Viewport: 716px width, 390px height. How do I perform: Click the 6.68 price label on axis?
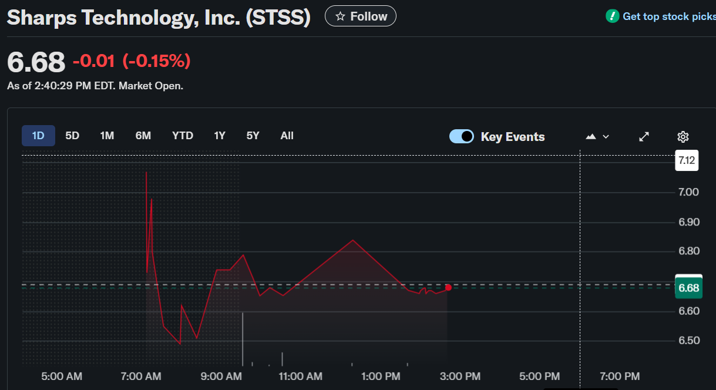coord(688,288)
